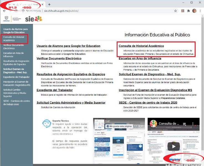Image resolution: width=204 pixels, height=166 pixels.
Task: Click the address bar showing sie.chihuahua.gob.mx
Action: click(x=97, y=11)
